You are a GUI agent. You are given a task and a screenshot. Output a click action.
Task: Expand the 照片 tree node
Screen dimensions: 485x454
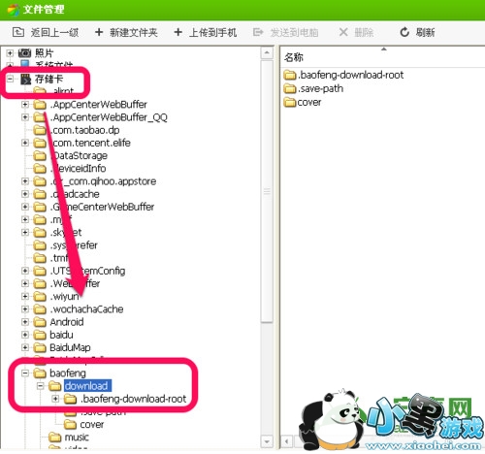coord(10,52)
